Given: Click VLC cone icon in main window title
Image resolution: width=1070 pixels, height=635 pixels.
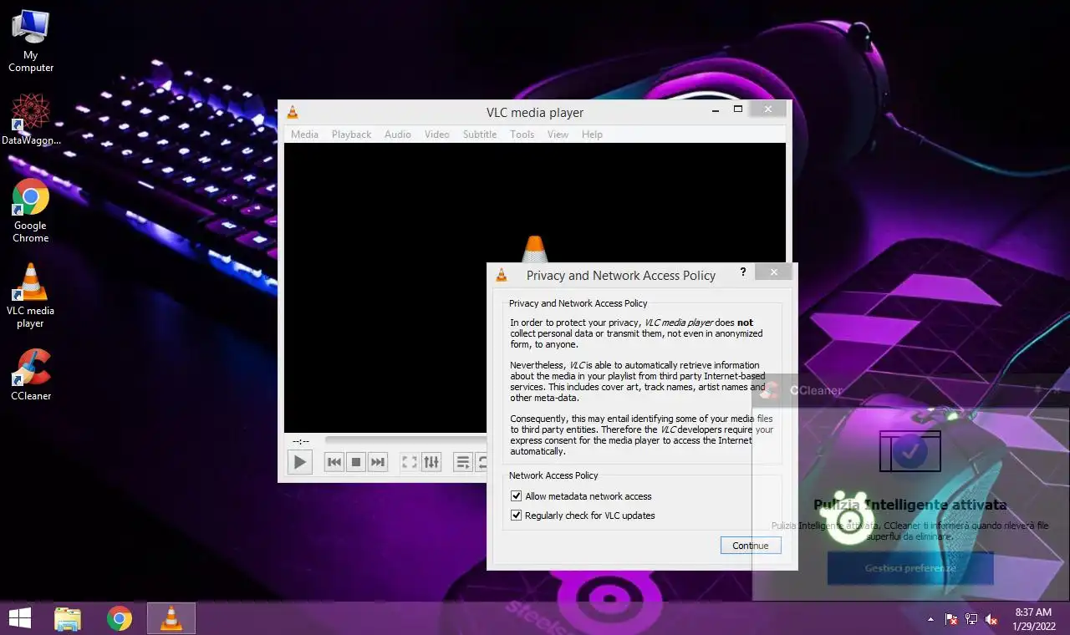Looking at the screenshot, I should click(x=293, y=113).
